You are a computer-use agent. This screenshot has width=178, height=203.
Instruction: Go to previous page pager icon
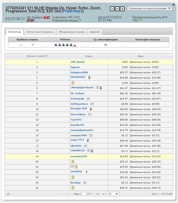tap(67, 194)
